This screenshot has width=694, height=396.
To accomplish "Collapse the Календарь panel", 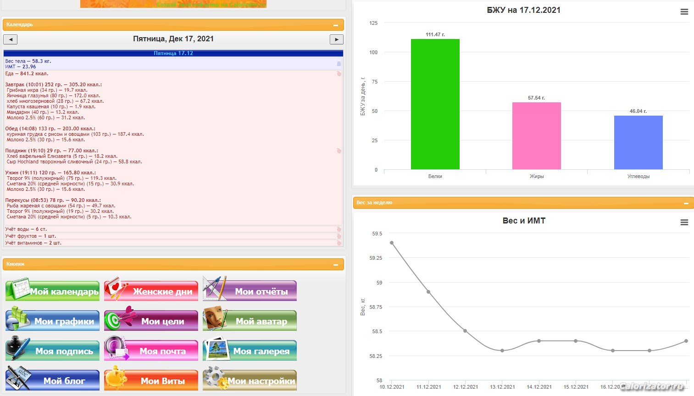I will (x=336, y=25).
